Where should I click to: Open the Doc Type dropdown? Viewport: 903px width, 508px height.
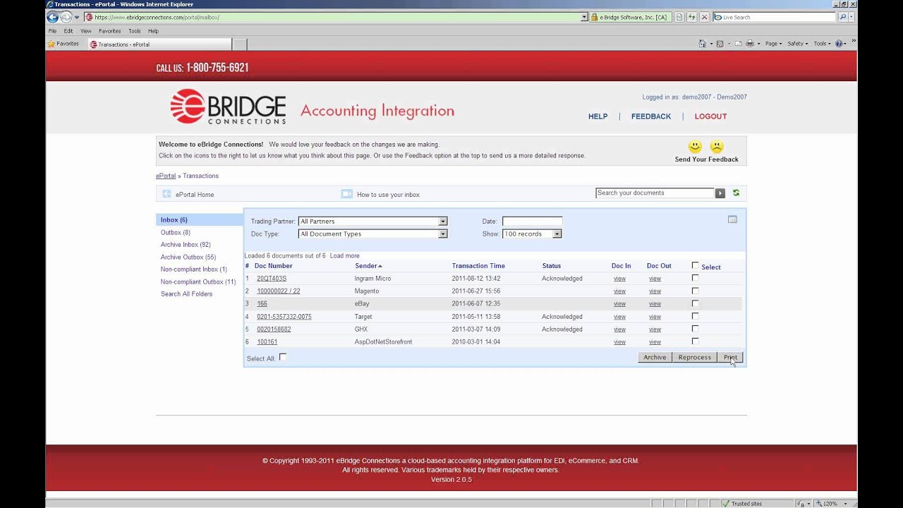tap(372, 234)
